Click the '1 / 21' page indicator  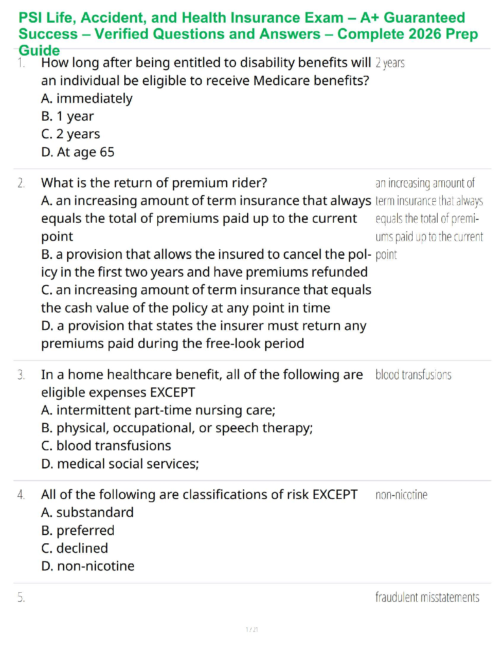pyautogui.click(x=252, y=629)
